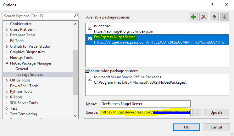This screenshot has height=136, width=234.
Task: Select General under NuGet Package Manager
Action: click(x=22, y=69)
